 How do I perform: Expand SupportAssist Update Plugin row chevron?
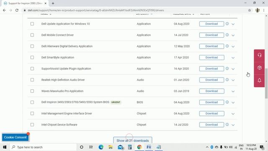[x=233, y=69]
